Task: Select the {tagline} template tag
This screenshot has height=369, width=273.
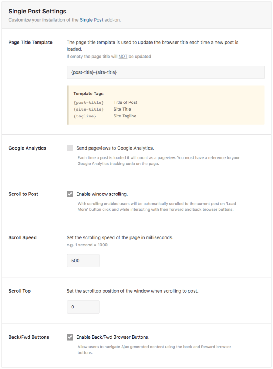Action: (85, 116)
